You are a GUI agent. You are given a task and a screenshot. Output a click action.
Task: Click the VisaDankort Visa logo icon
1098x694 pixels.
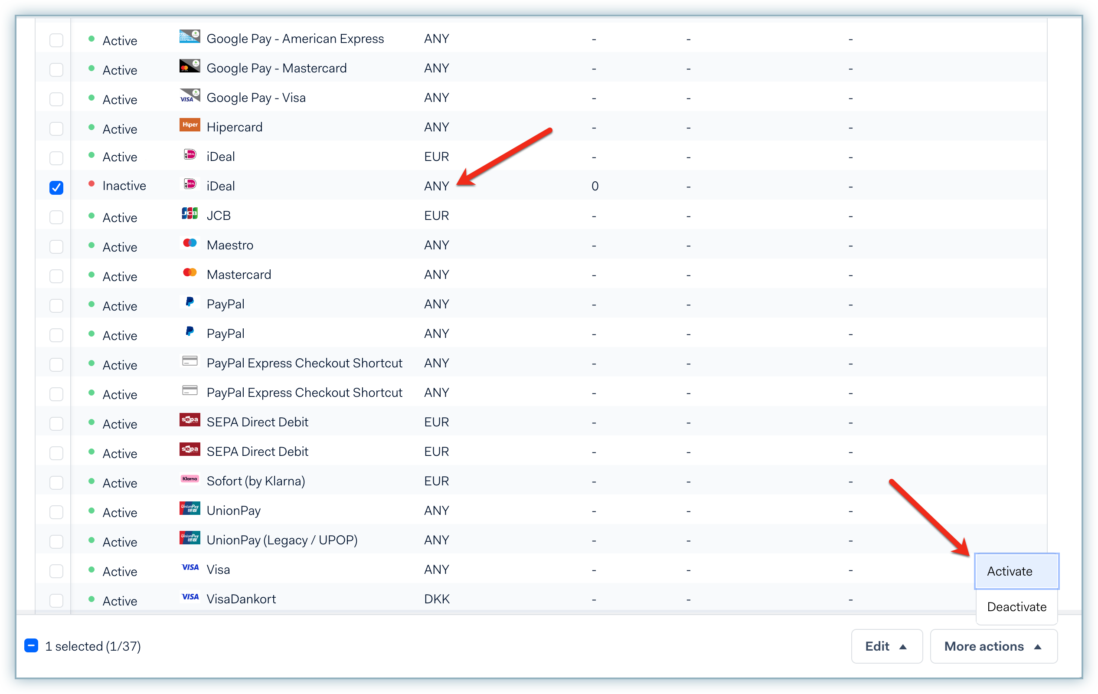point(190,597)
